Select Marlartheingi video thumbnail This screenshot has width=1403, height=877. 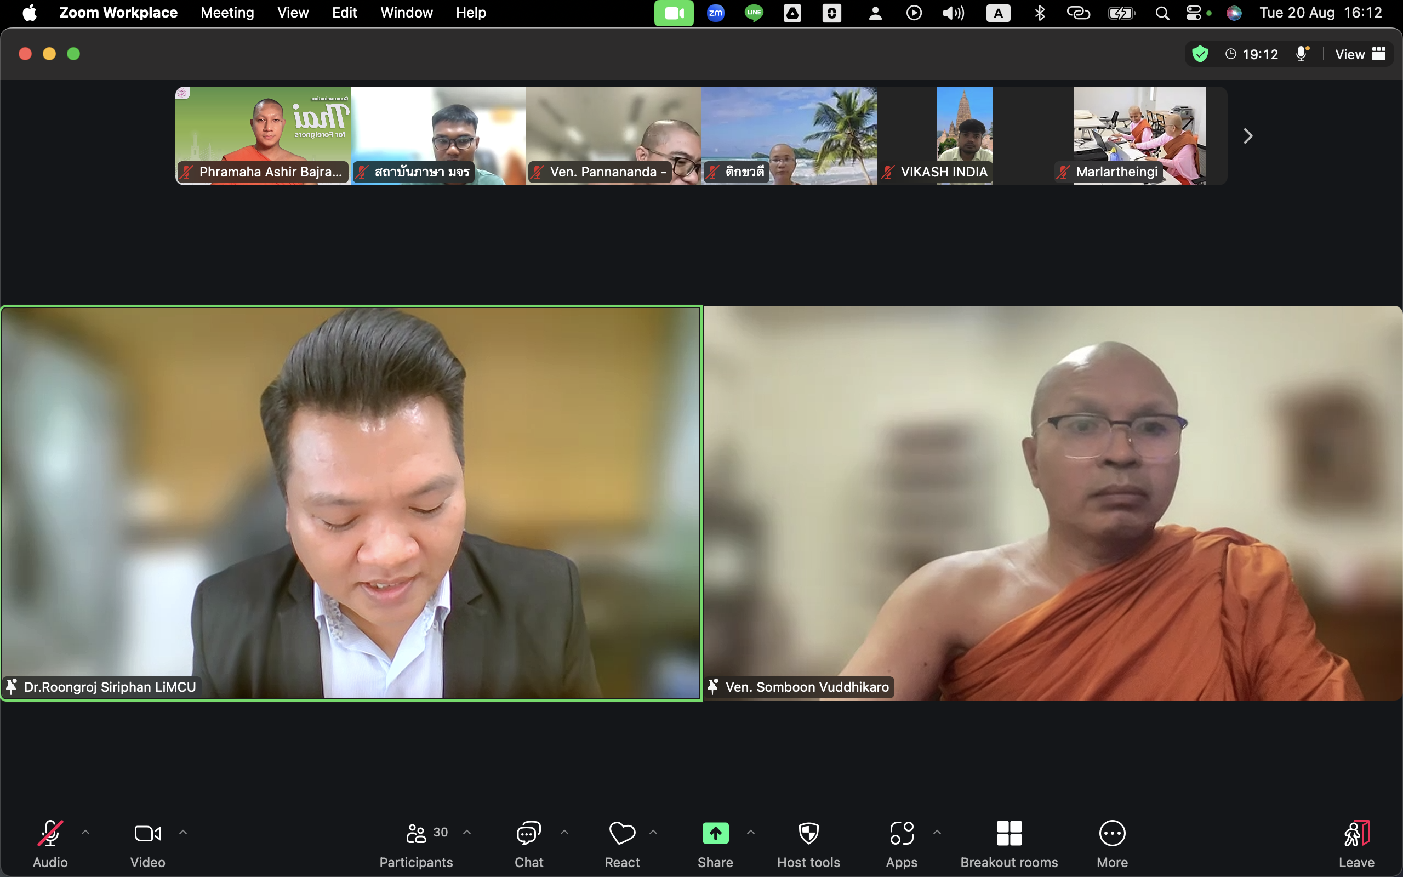click(1140, 136)
